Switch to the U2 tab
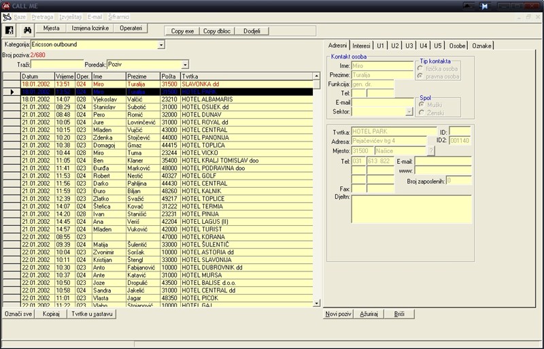Screen dimensions: 544x349 tap(395, 46)
